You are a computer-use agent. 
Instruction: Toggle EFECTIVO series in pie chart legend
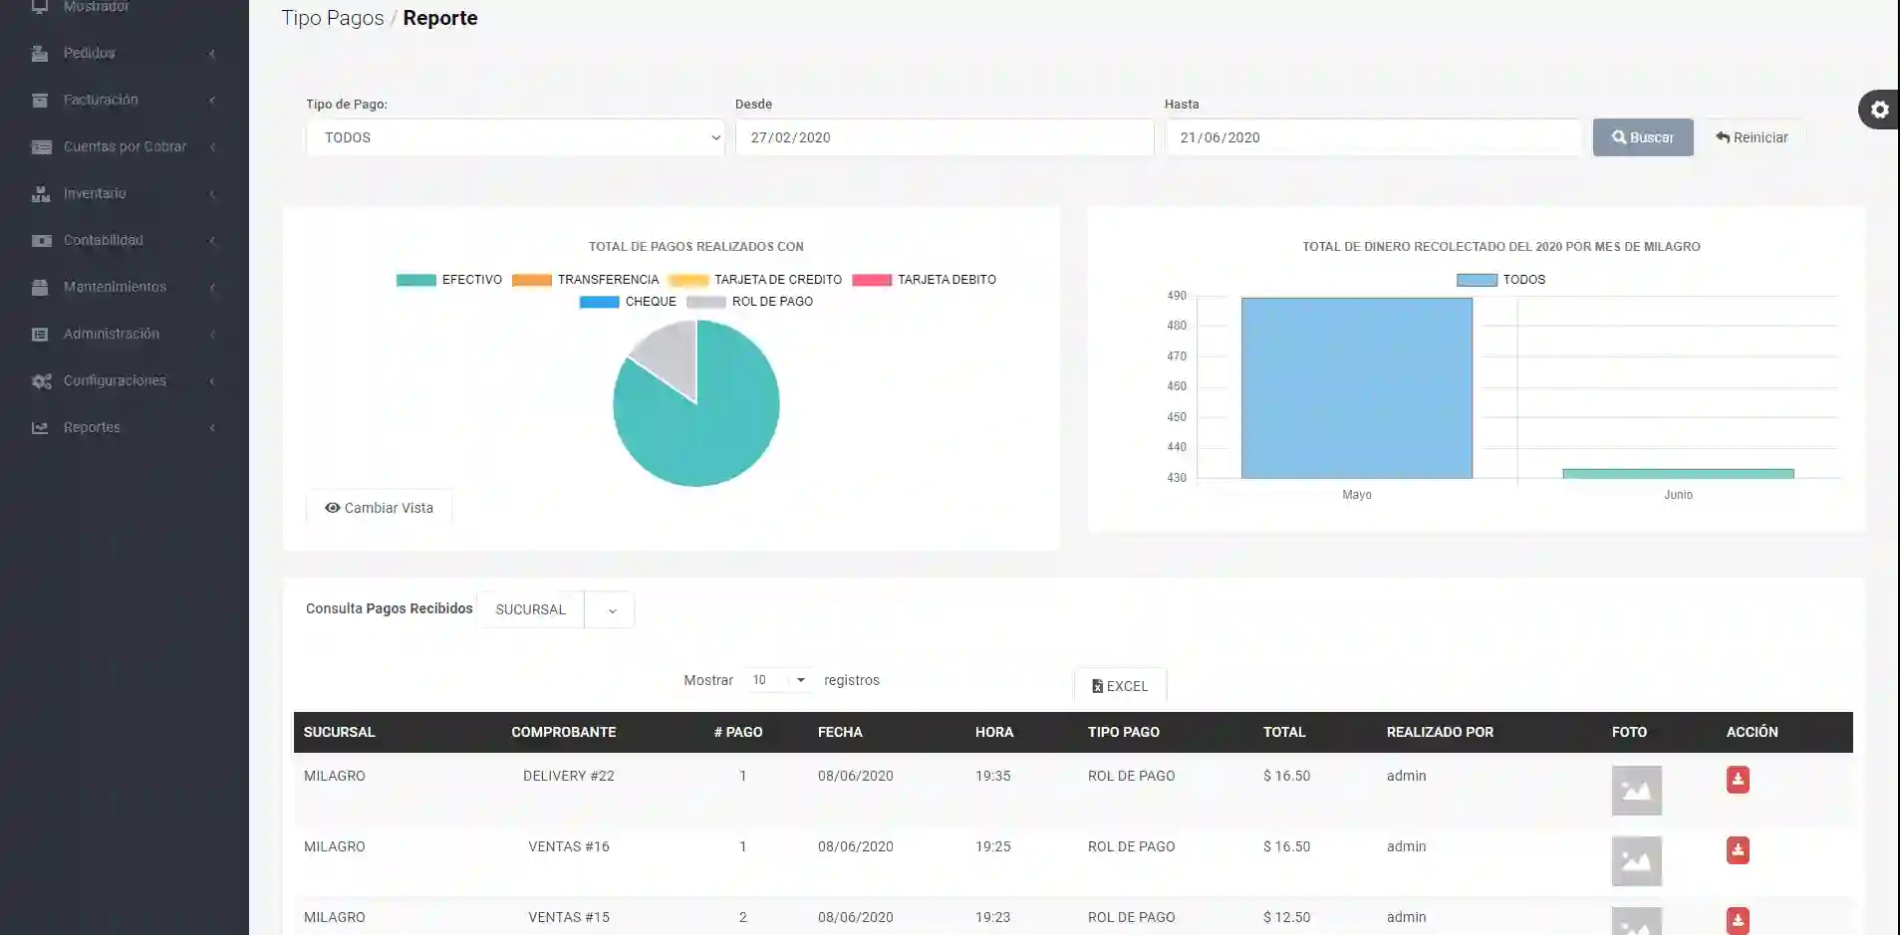click(449, 280)
